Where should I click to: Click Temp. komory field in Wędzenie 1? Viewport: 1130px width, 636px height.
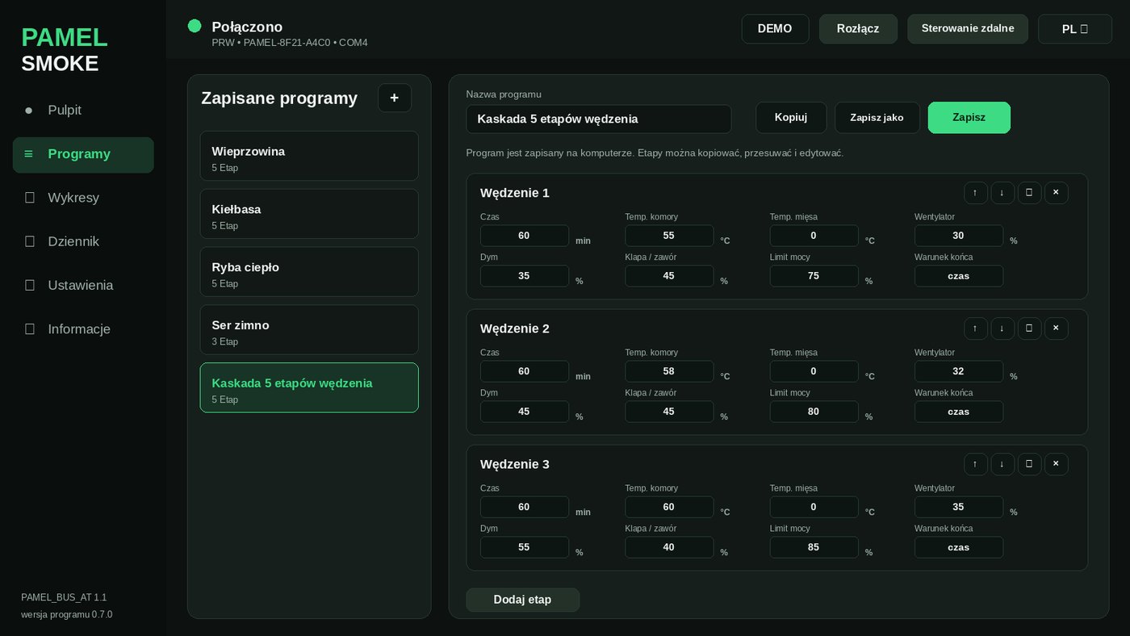point(669,236)
